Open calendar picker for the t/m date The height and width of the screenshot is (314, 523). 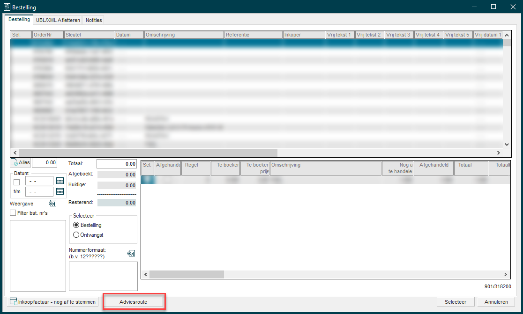pyautogui.click(x=60, y=191)
